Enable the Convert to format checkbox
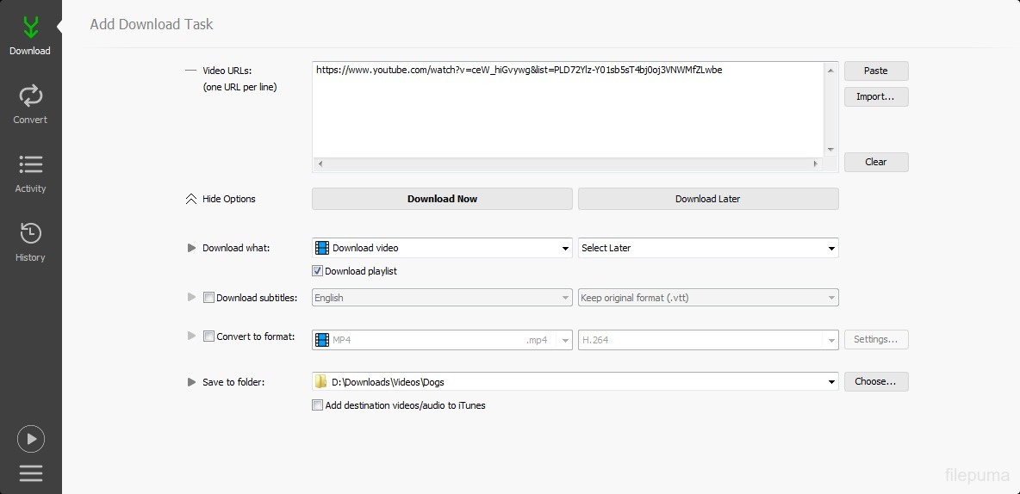The height and width of the screenshot is (494, 1020). [208, 337]
